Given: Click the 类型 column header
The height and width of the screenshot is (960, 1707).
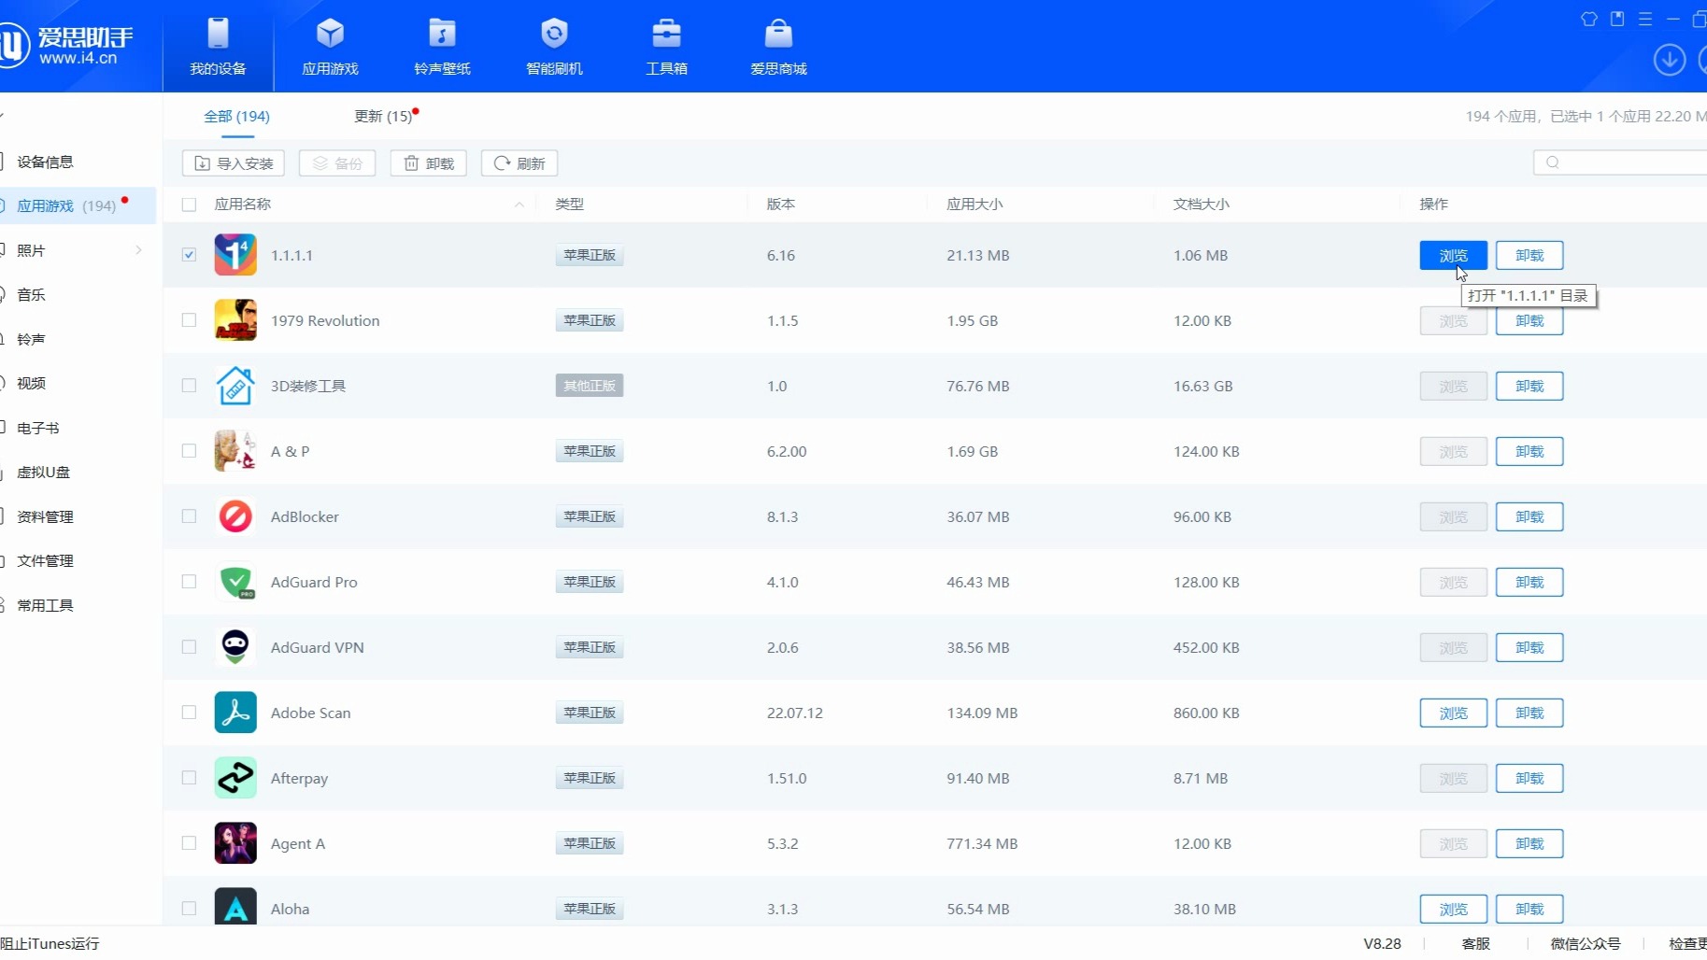Looking at the screenshot, I should coord(569,205).
